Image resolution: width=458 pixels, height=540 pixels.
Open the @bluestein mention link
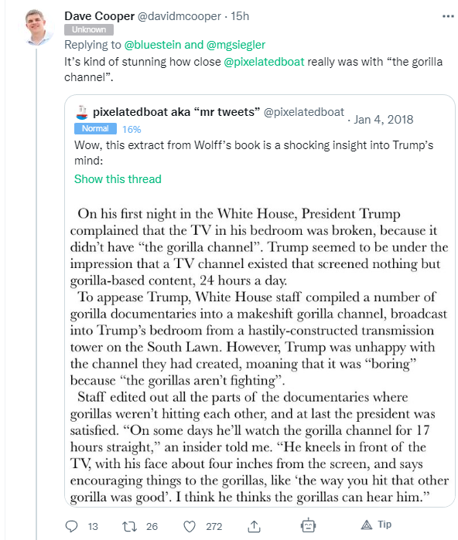click(152, 45)
